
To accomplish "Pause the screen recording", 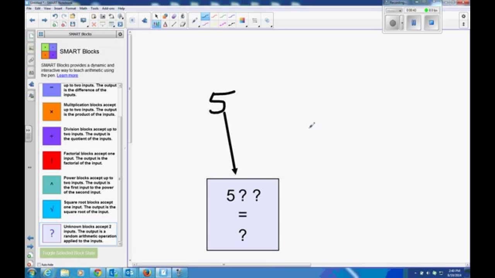I will (x=413, y=23).
